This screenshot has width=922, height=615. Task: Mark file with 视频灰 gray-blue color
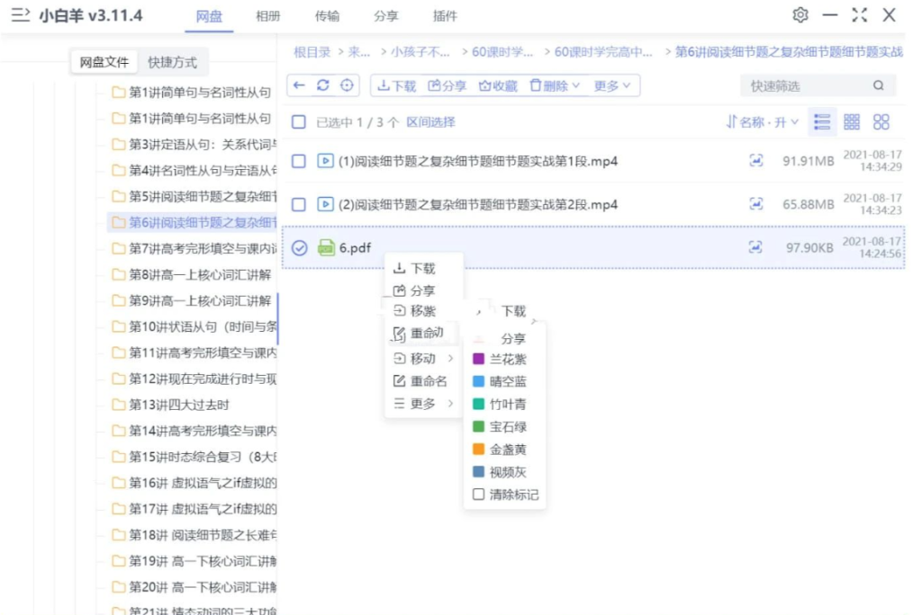click(501, 472)
